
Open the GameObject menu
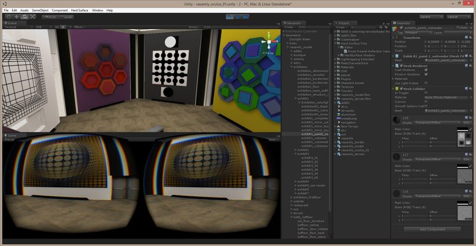40,11
